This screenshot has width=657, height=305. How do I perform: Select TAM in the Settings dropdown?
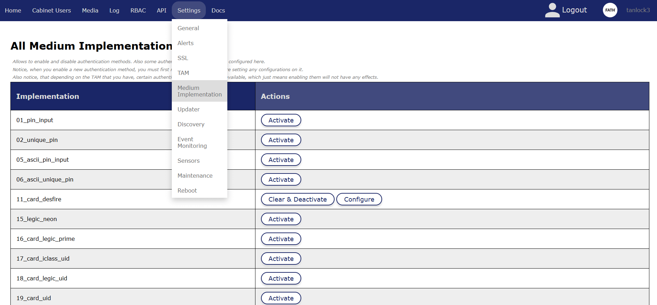[183, 73]
